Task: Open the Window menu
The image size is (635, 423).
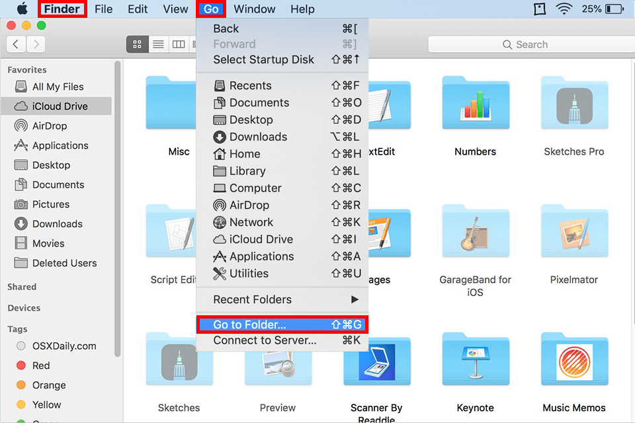Action: 255,9
